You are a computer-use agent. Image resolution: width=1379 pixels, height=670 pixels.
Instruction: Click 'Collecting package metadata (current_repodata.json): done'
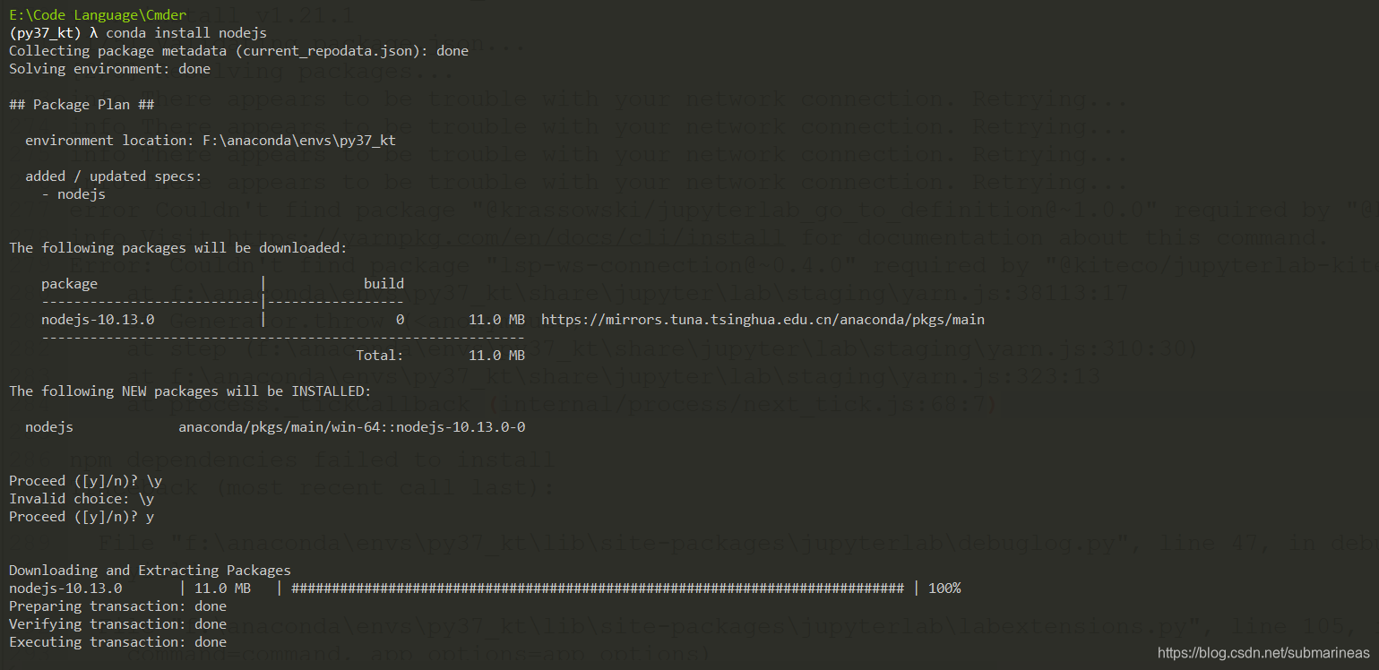coord(238,51)
